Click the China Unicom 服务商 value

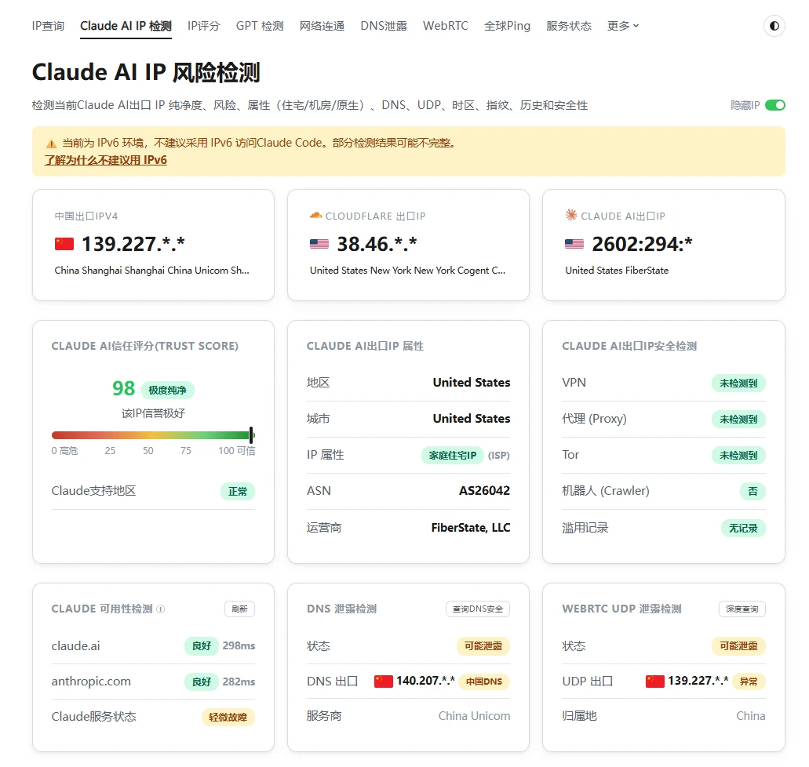click(x=474, y=716)
